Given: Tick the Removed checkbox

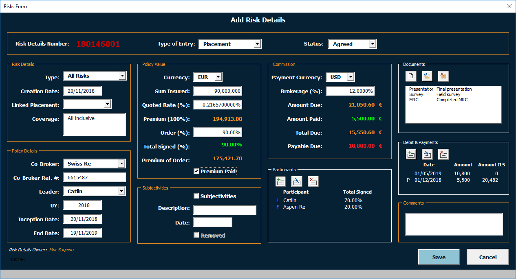Looking at the screenshot, I should 196,235.
